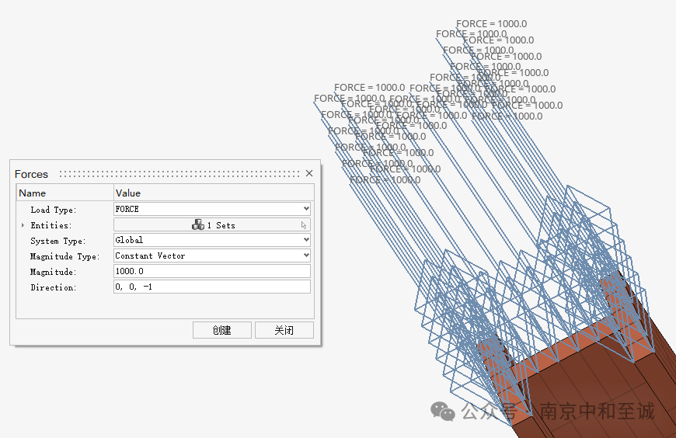Expand the Entities row triangle
Screen dimensions: 676x438
click(23, 225)
